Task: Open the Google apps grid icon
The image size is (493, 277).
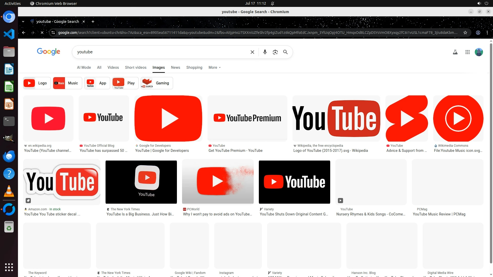Action: [x=467, y=52]
